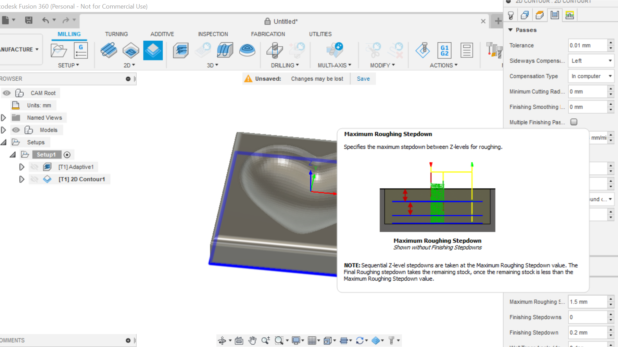Select the Drill tool icon
Screen dimensions: 618x347
275,50
